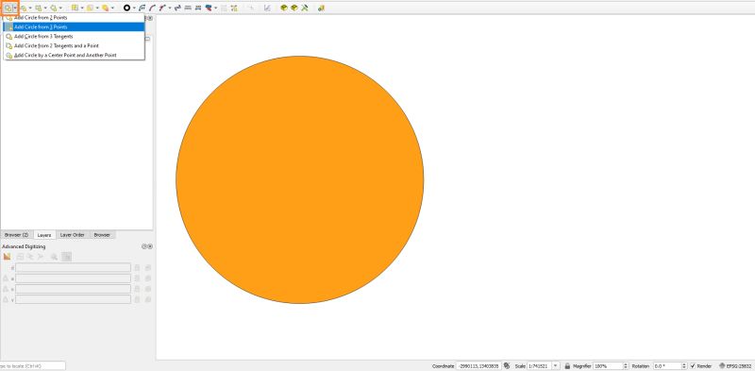Select the Add Circle tool button
The width and height of the screenshot is (755, 371).
pyautogui.click(x=8, y=8)
